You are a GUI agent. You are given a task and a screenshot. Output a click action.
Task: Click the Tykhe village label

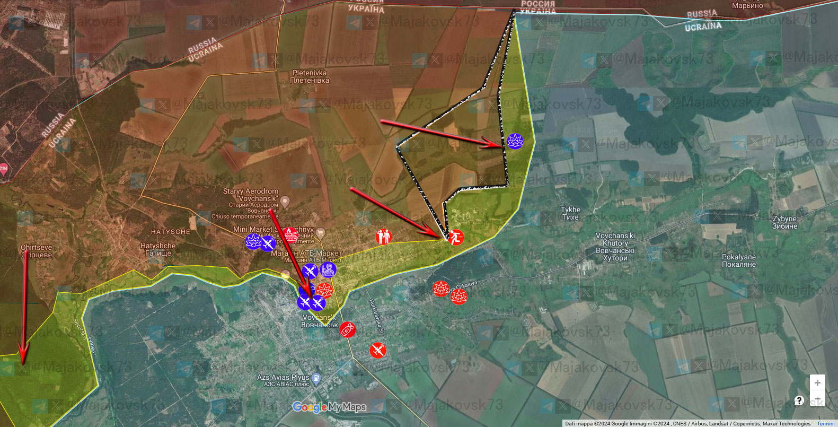(x=570, y=213)
